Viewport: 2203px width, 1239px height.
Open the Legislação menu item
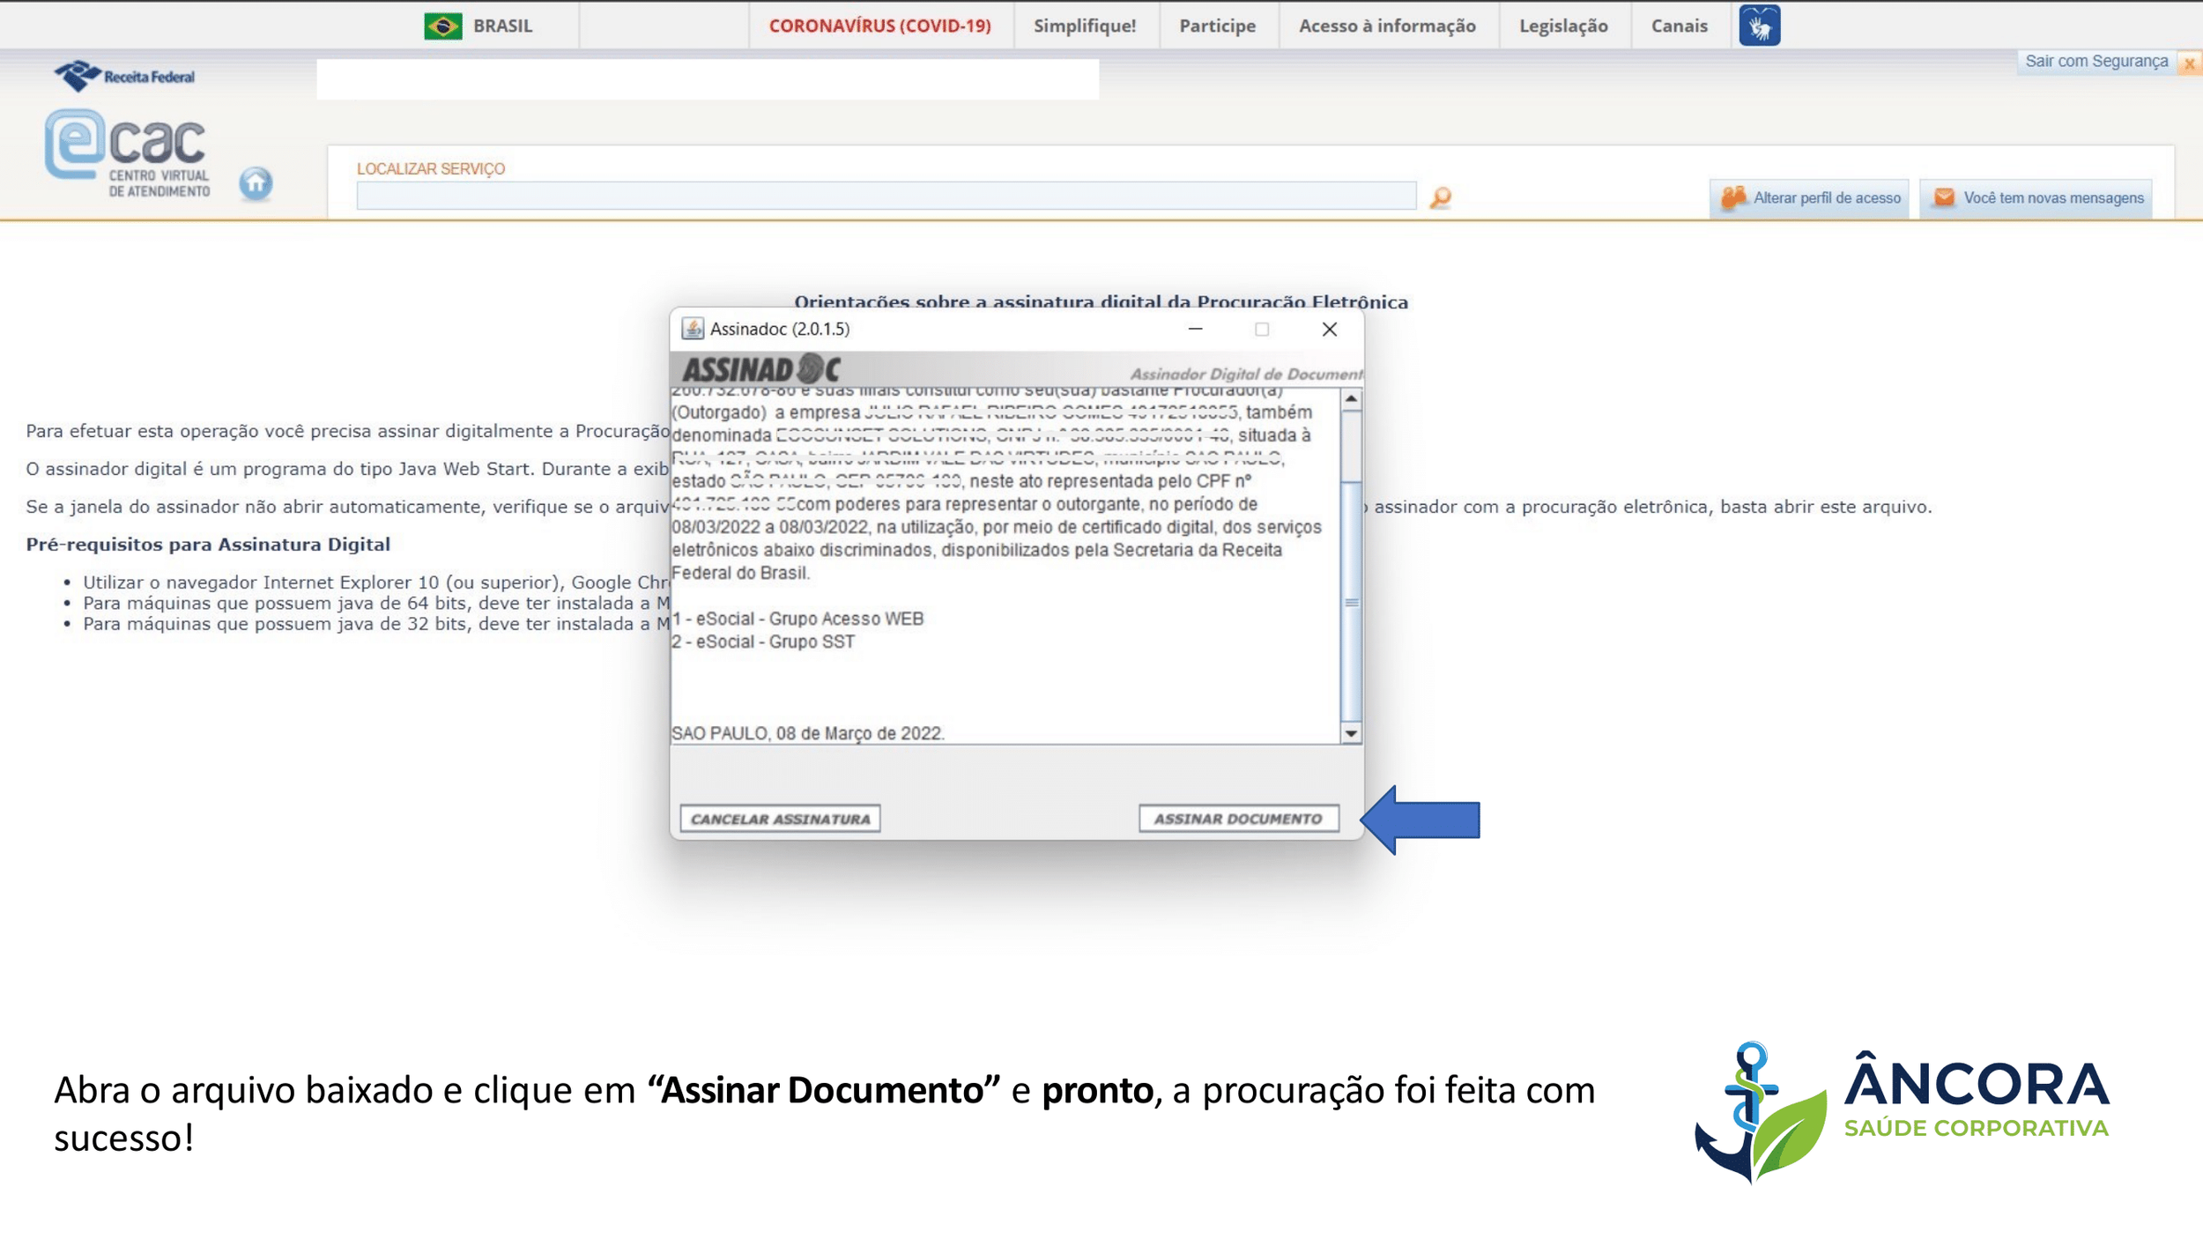1563,26
